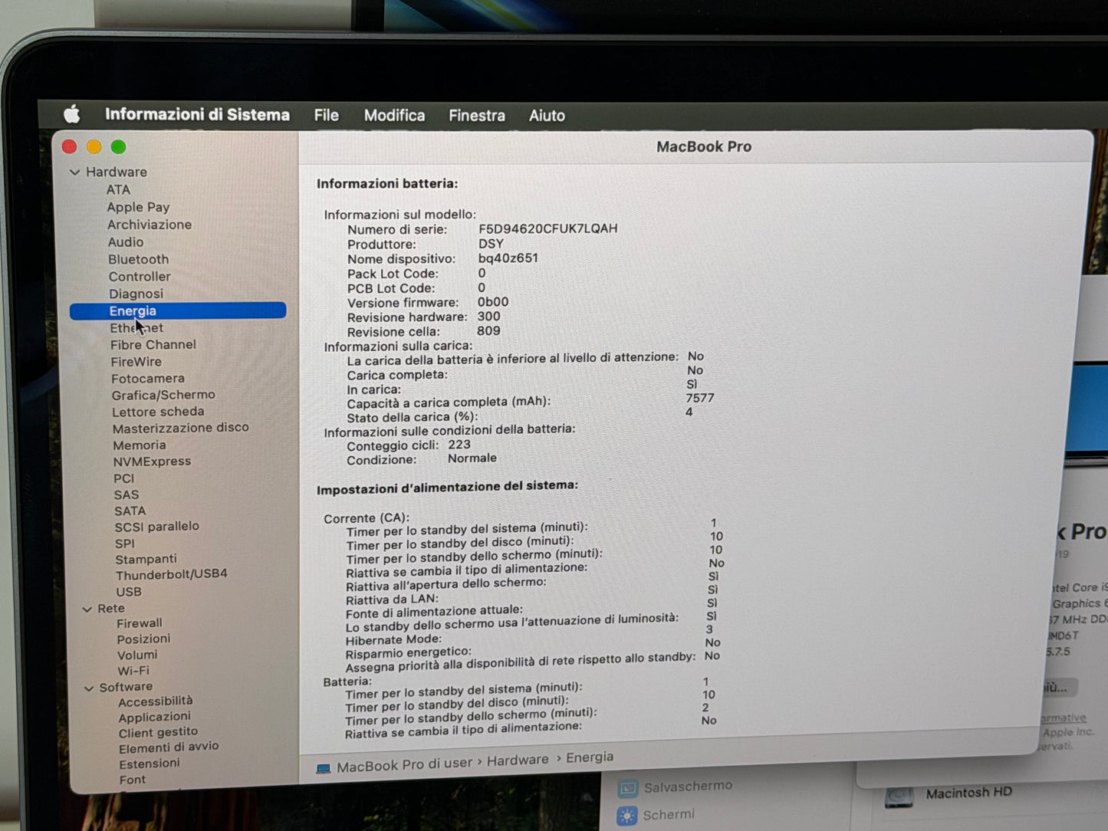Select Audio in the sidebar

point(126,242)
